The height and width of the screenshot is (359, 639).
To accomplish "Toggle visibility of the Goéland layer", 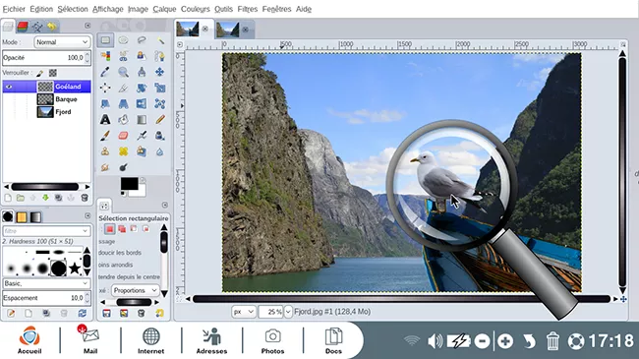I will [9, 87].
